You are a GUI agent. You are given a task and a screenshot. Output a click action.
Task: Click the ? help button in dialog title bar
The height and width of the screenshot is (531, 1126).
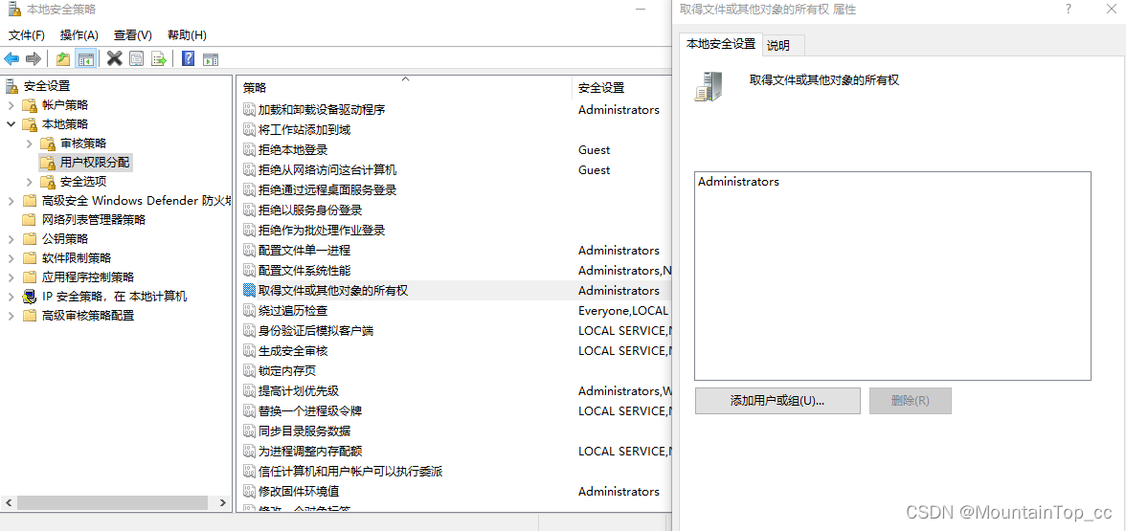point(1069,10)
